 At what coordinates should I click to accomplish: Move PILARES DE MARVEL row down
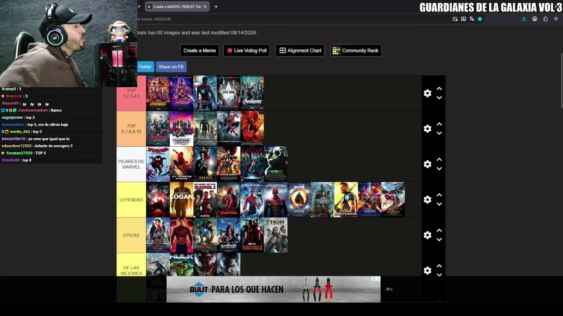coord(439,169)
